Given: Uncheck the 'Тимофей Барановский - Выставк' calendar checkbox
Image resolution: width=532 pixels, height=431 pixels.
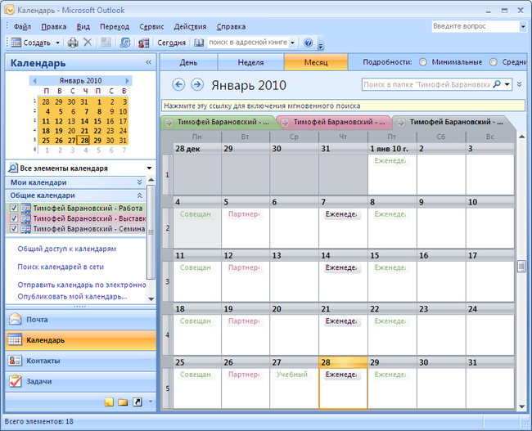Looking at the screenshot, I should [14, 218].
